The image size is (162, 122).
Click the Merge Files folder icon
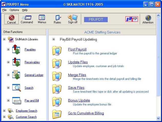pyautogui.click(x=57, y=76)
